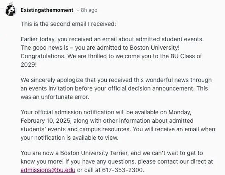Open Existingathemoment's avatar profile picture
This screenshot has height=175, width=225.
tap(10, 10)
